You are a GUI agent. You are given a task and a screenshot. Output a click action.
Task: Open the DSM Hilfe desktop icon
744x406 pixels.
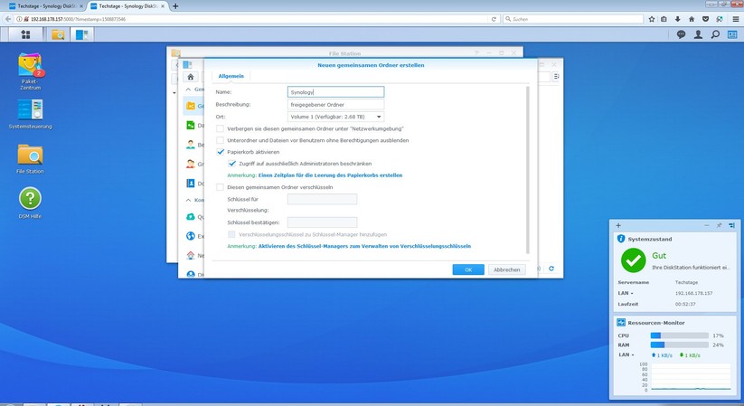[x=30, y=199]
